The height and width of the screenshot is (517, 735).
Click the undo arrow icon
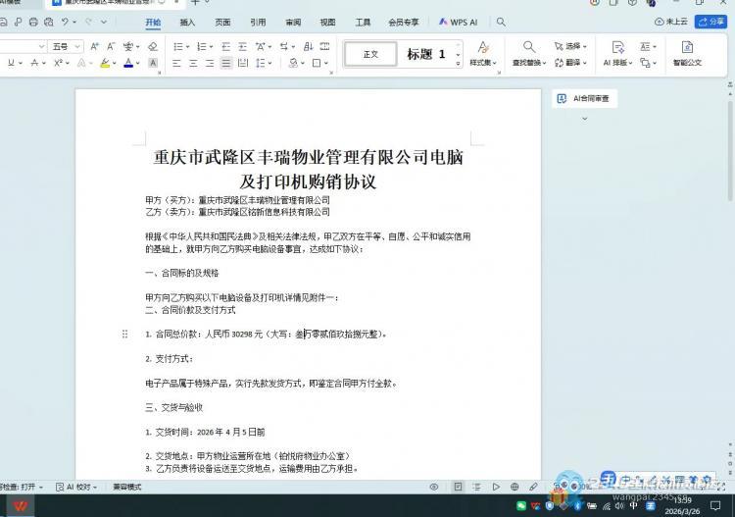(67, 22)
